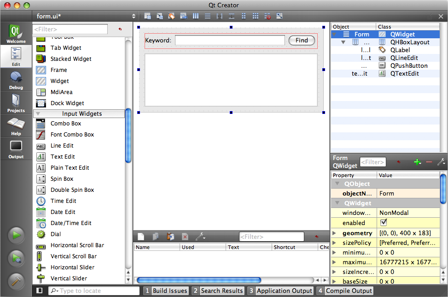
Task: Click the Adjust Size toolbar icon
Action: [279, 16]
